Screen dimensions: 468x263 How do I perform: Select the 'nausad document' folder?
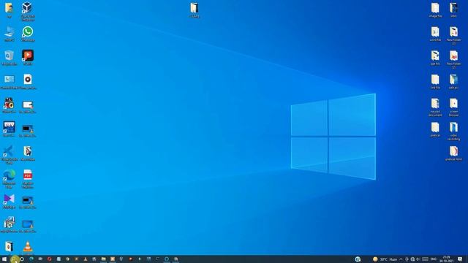pyautogui.click(x=435, y=107)
